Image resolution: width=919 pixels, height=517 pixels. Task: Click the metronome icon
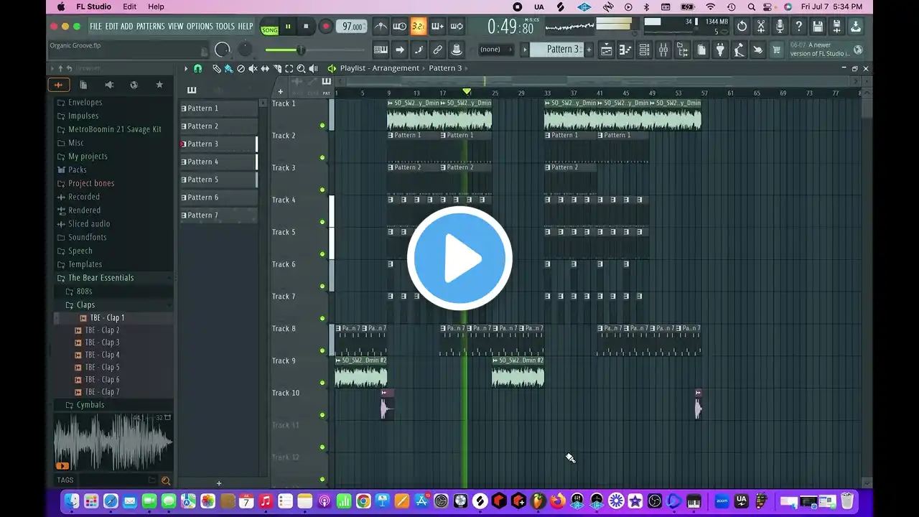tap(381, 27)
